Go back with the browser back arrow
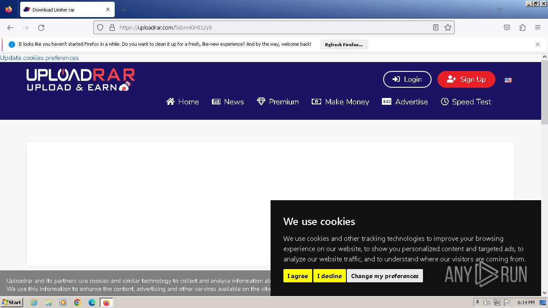548x308 pixels. [x=10, y=27]
